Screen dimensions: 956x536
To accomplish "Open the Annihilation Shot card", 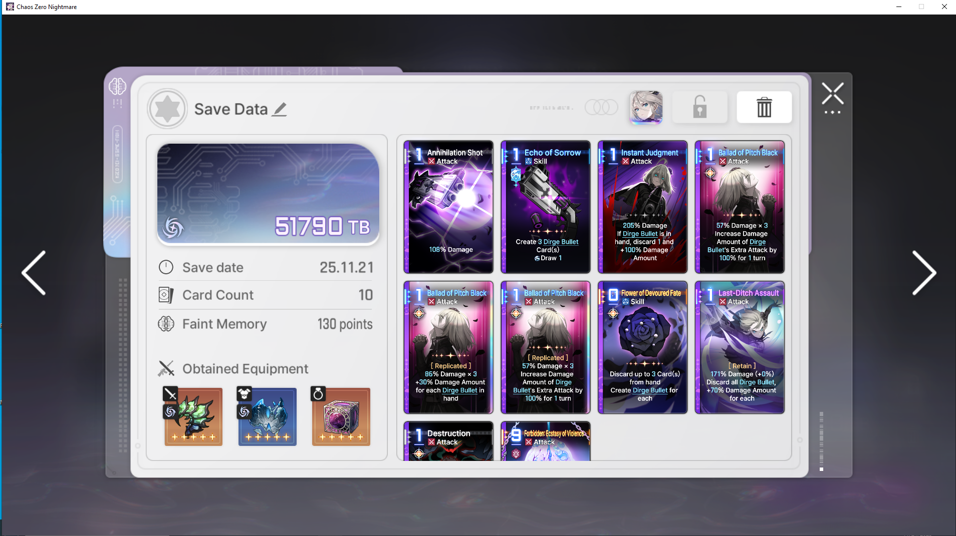I will 448,207.
